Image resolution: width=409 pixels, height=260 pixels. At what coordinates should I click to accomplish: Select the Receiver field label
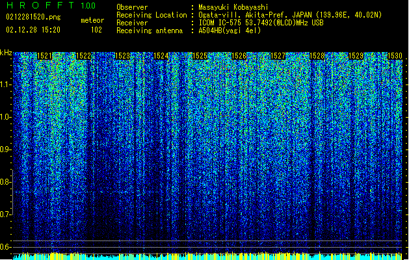pos(132,23)
